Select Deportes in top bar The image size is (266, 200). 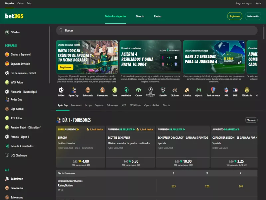(x=10, y=3)
